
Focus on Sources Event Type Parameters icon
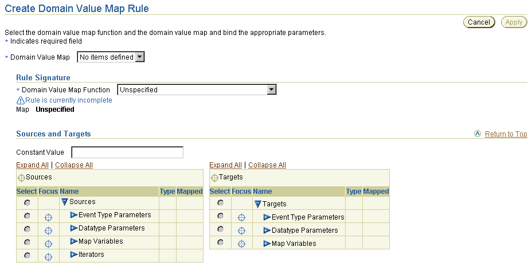pos(49,217)
